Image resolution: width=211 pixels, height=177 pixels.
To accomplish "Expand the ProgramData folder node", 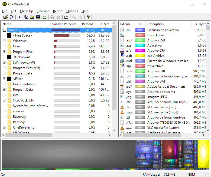I will (4, 73).
